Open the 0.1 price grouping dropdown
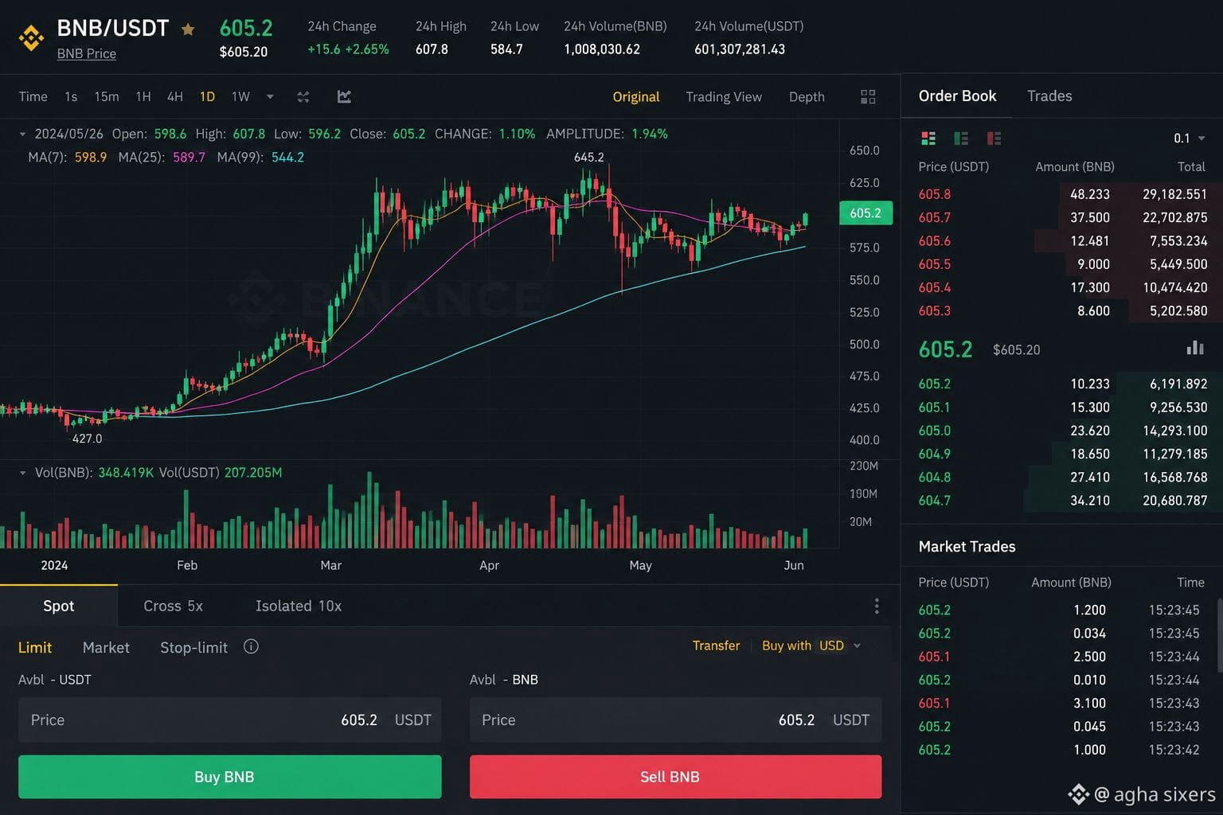The image size is (1223, 815). point(1190,138)
